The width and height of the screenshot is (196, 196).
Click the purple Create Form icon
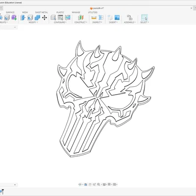coord(14,18)
